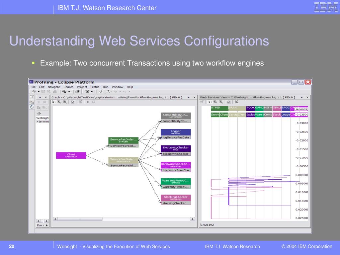The height and width of the screenshot is (255, 340).
Task: Open the Web Services View dropdown menu arrow
Action: [x=301, y=97]
